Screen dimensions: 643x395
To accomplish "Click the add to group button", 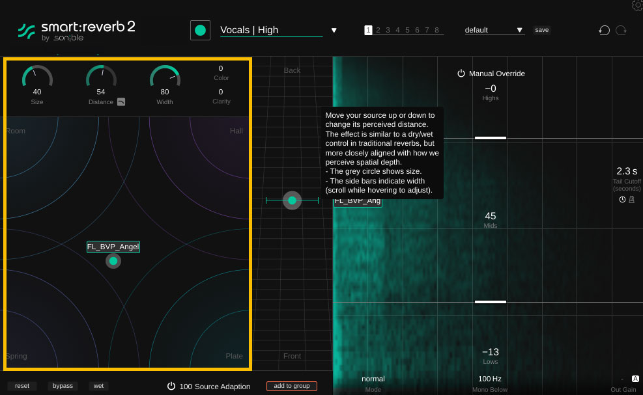I will [x=292, y=386].
